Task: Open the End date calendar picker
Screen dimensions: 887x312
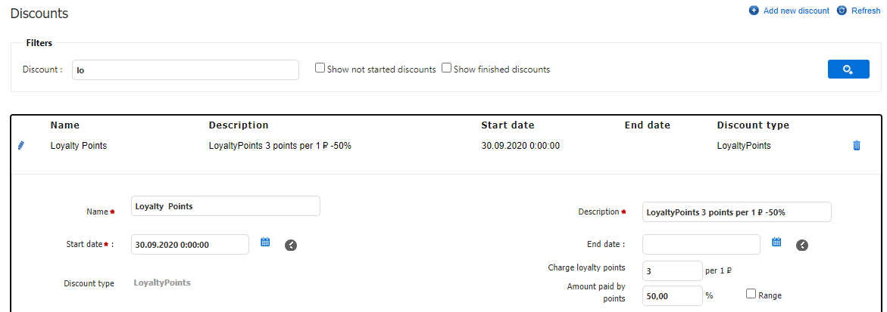Action: [776, 242]
